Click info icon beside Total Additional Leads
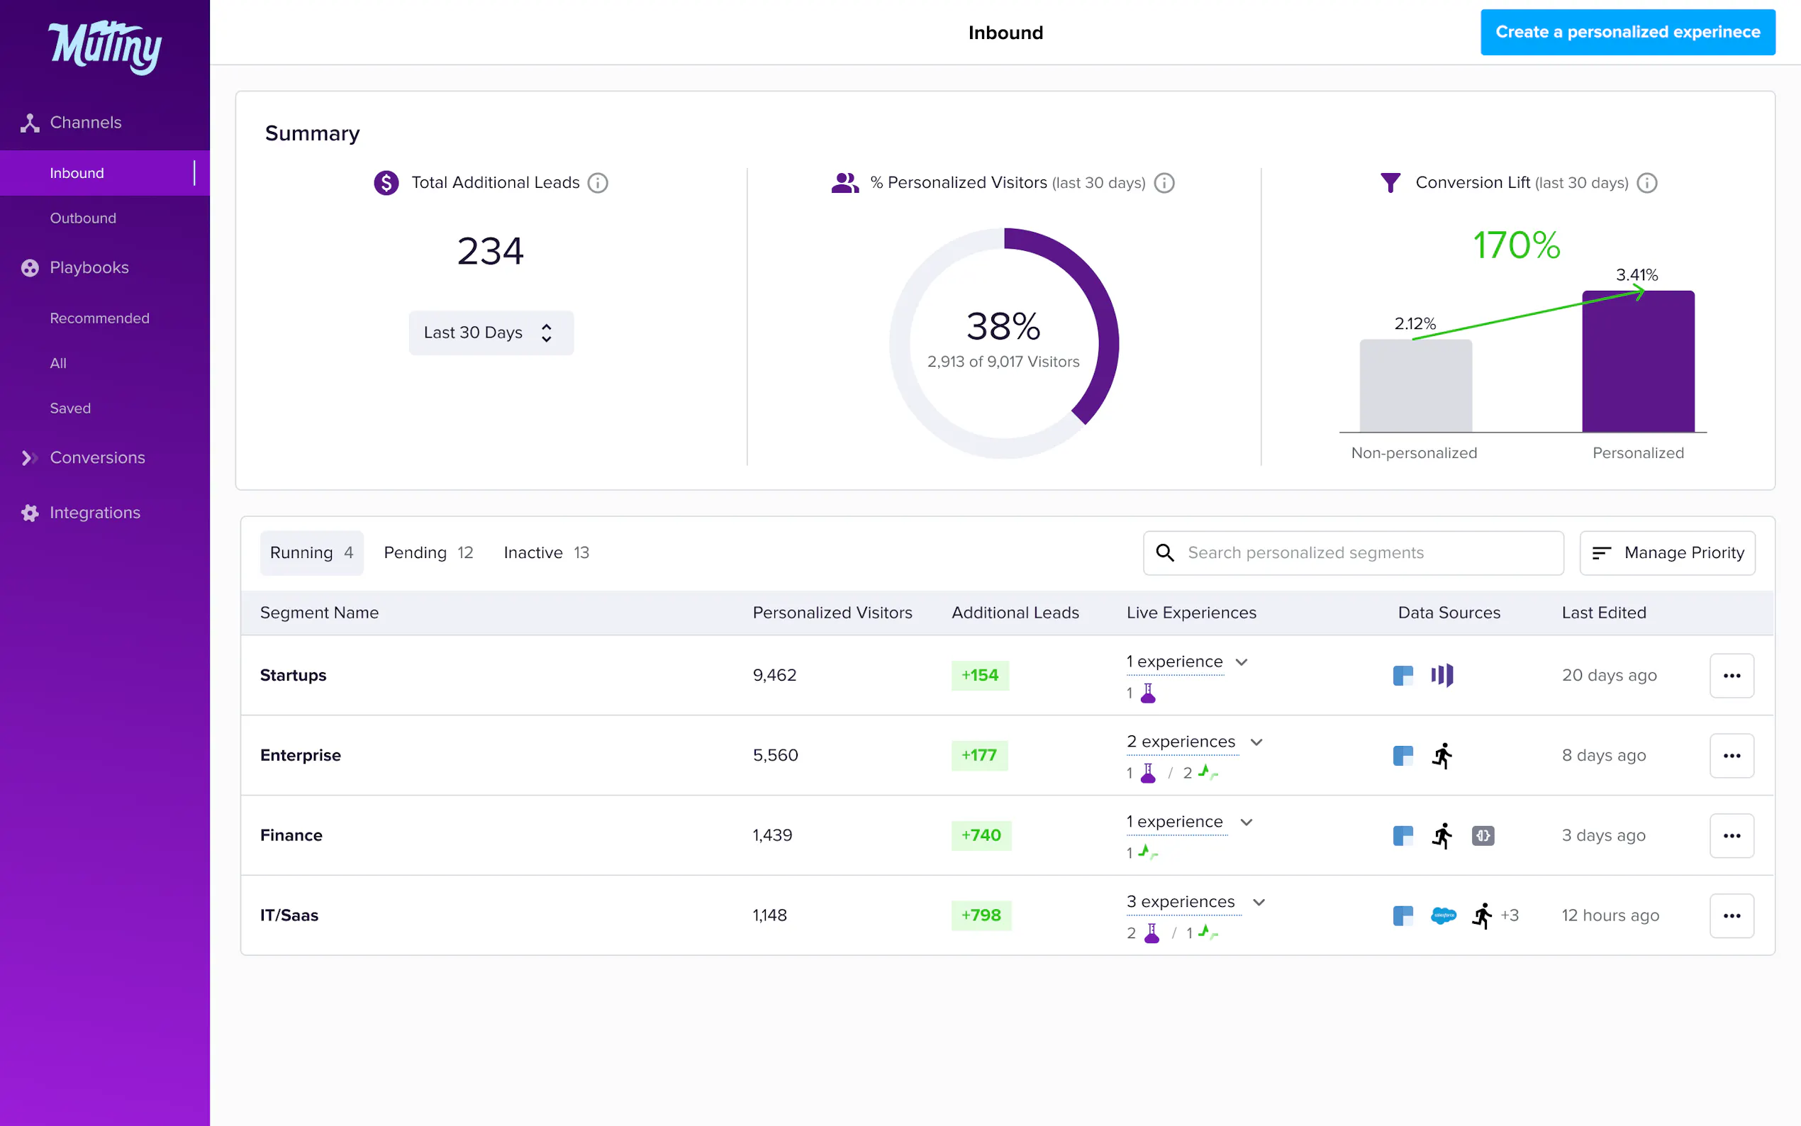1801x1126 pixels. pos(597,182)
